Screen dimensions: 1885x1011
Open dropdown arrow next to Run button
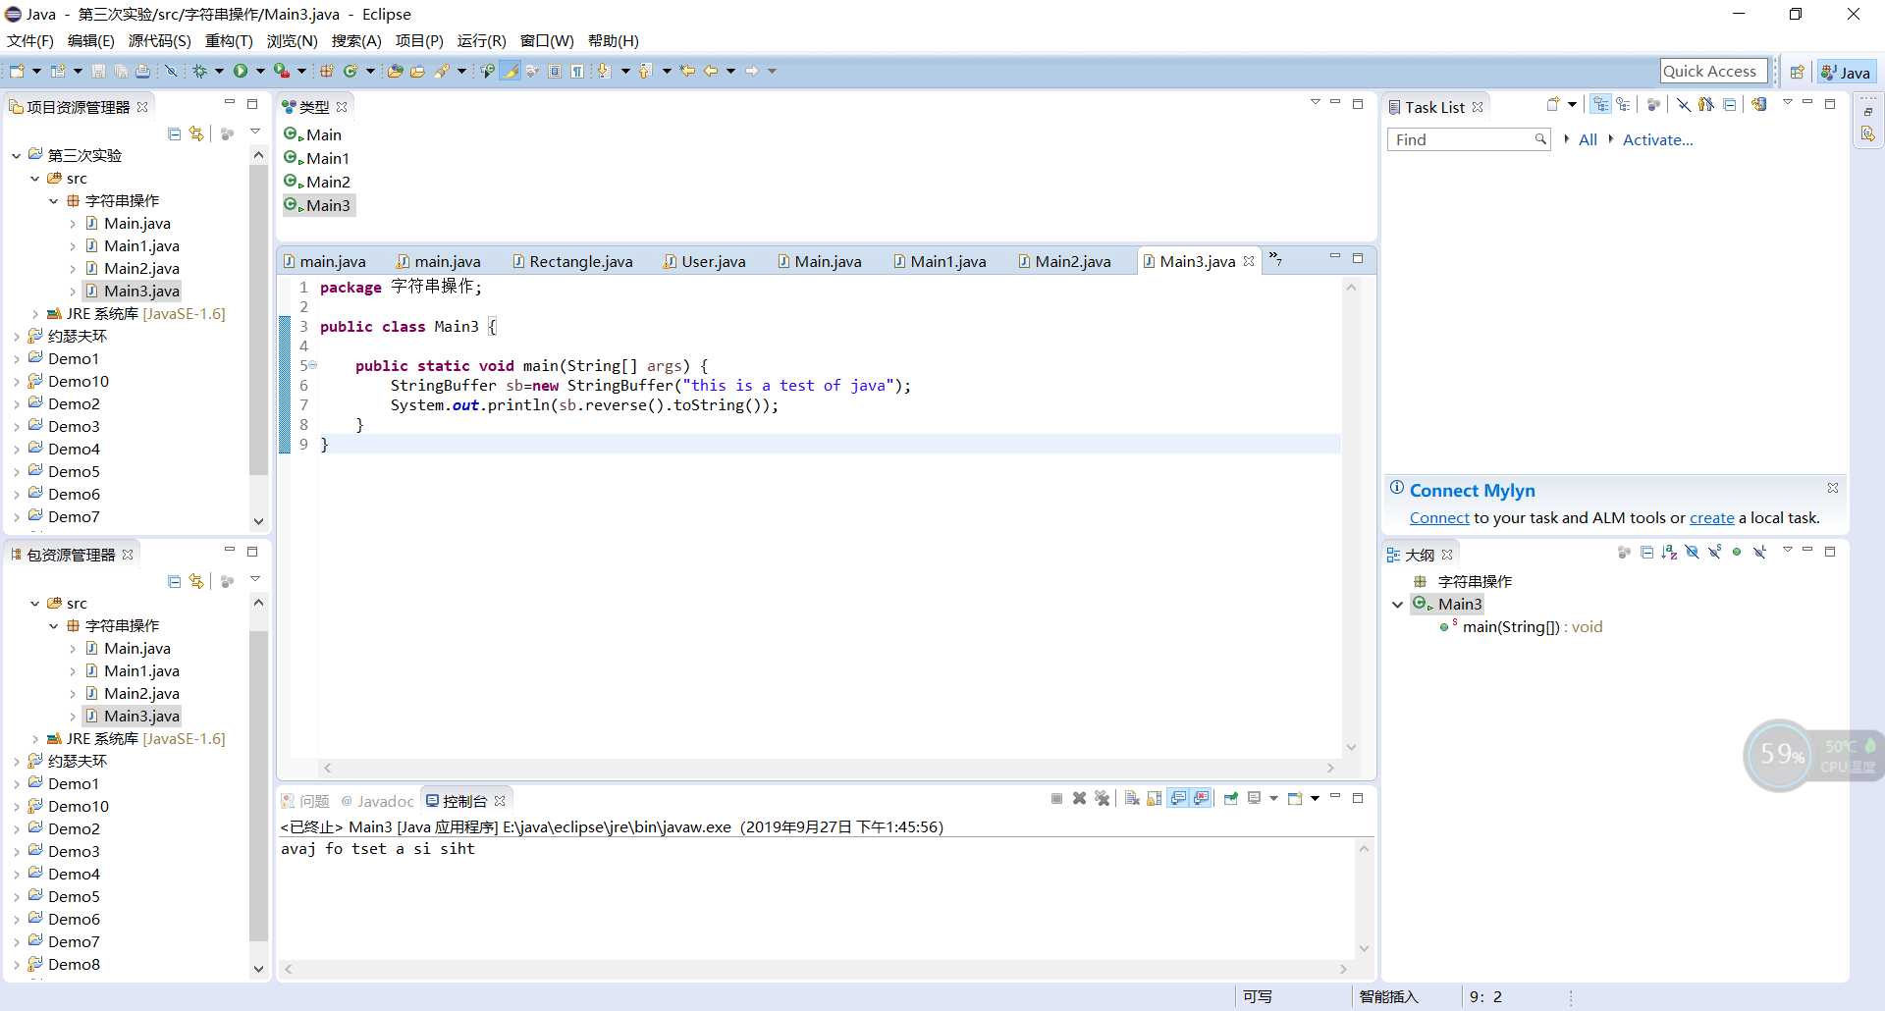(260, 71)
